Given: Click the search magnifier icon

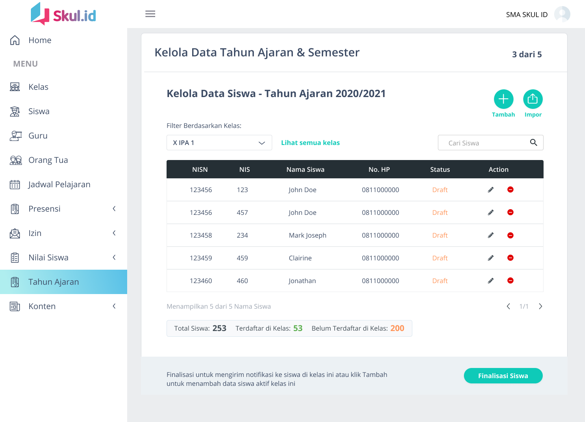Looking at the screenshot, I should tap(533, 143).
